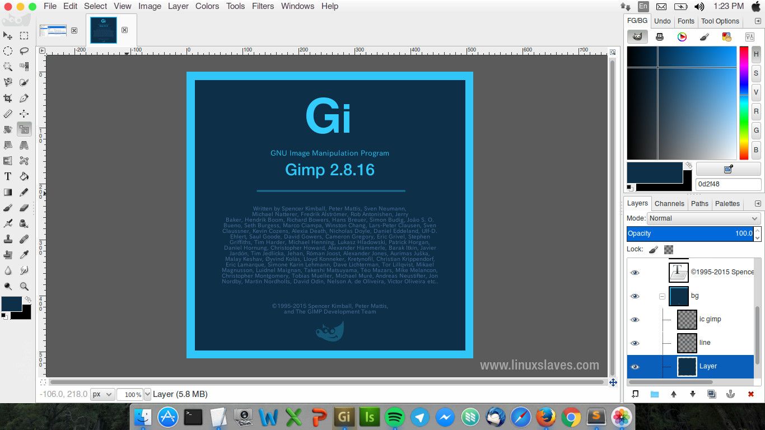Click the foreground color swatch in the toolbox
This screenshot has width=765, height=430.
pos(11,303)
